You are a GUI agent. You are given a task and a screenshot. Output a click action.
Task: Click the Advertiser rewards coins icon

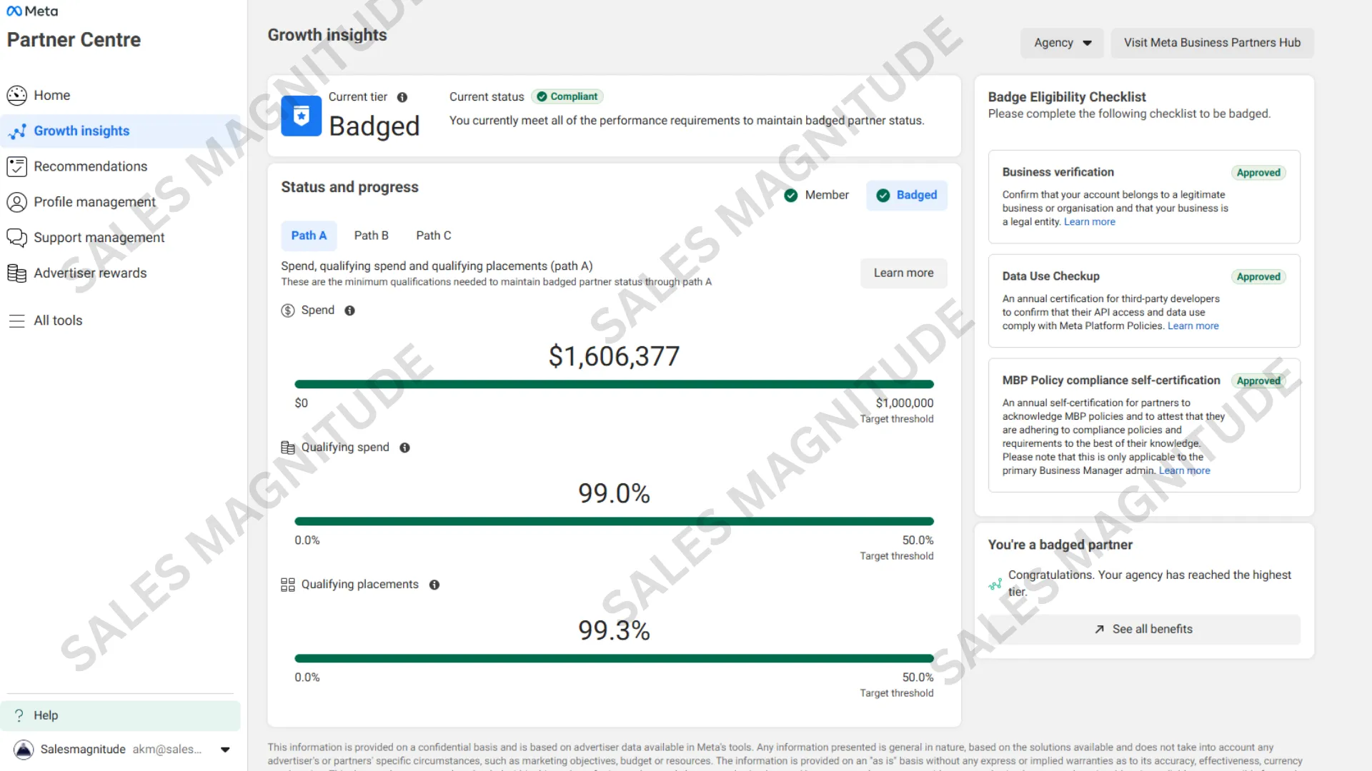coord(16,273)
